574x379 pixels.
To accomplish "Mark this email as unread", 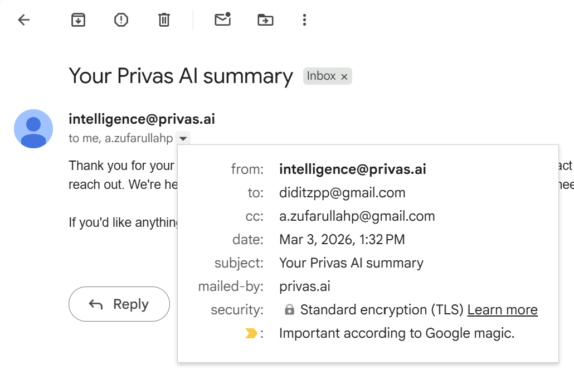I will tap(222, 20).
